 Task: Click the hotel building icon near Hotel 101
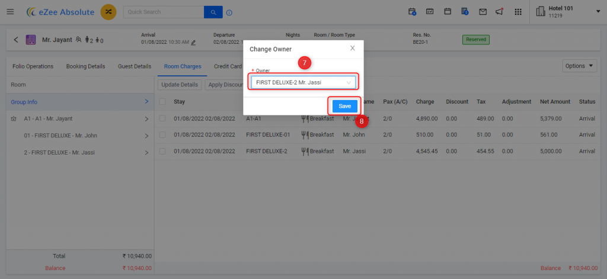(541, 12)
